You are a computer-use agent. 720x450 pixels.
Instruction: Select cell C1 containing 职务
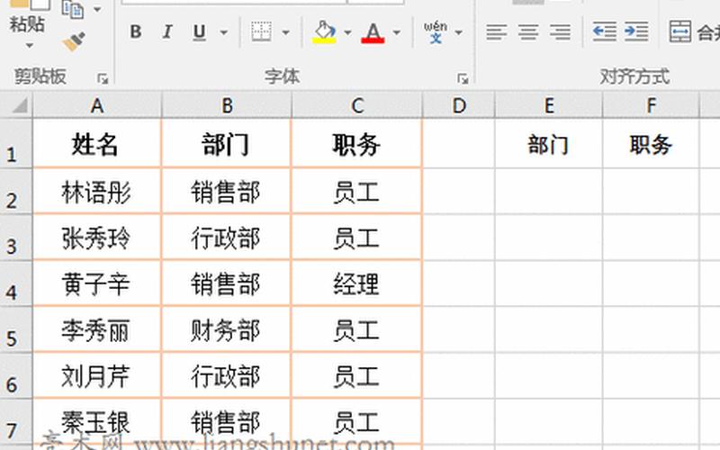tap(356, 144)
